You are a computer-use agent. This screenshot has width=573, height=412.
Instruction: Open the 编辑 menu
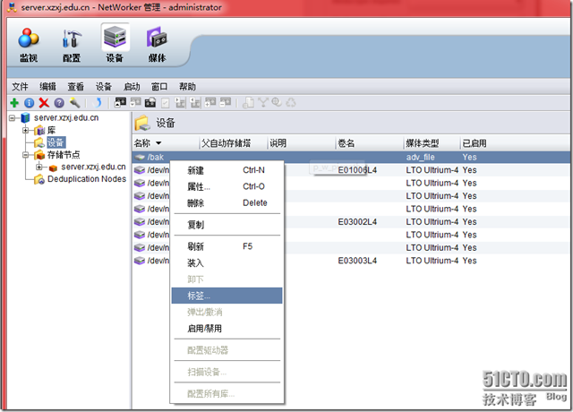pos(47,87)
